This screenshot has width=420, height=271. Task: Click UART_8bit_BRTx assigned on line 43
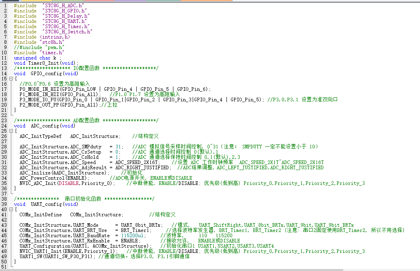click(141, 225)
